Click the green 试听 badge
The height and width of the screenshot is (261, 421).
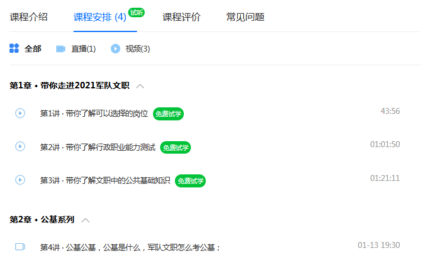pyautogui.click(x=136, y=12)
